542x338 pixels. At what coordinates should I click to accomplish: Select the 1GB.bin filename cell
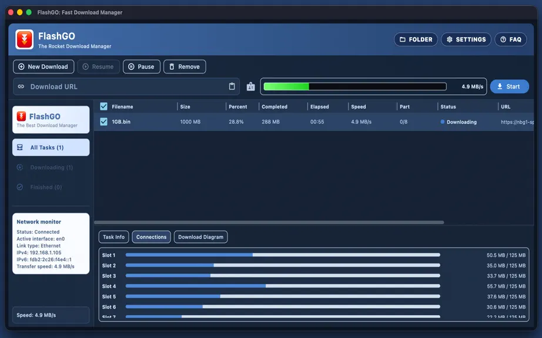pyautogui.click(x=121, y=121)
